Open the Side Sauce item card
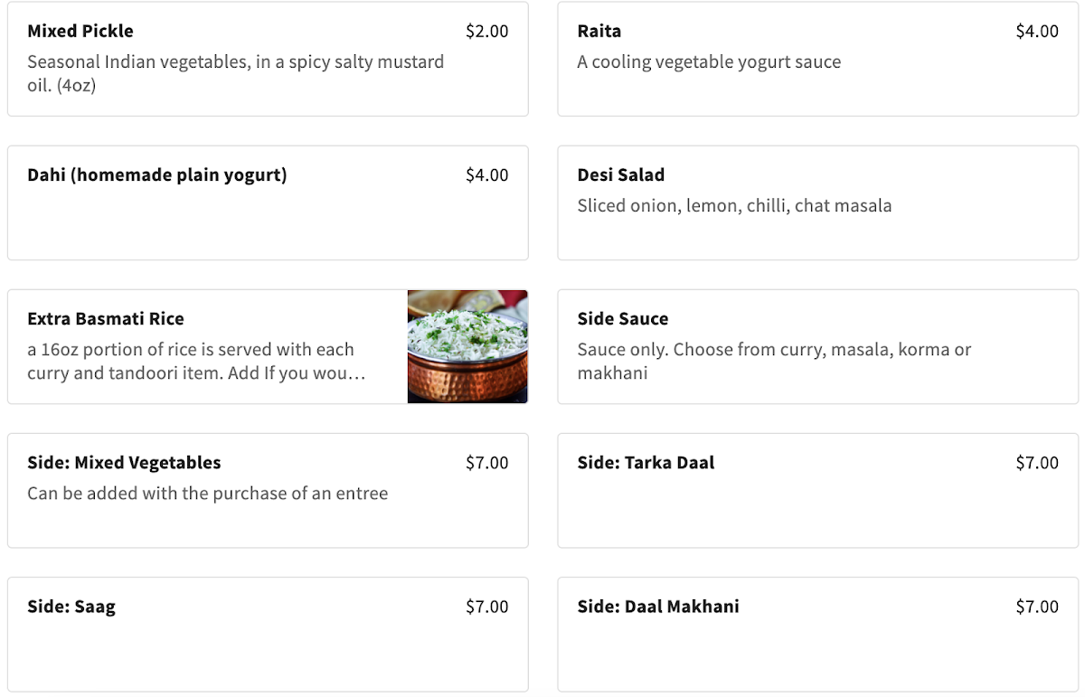This screenshot has width=1085, height=697. (x=818, y=346)
